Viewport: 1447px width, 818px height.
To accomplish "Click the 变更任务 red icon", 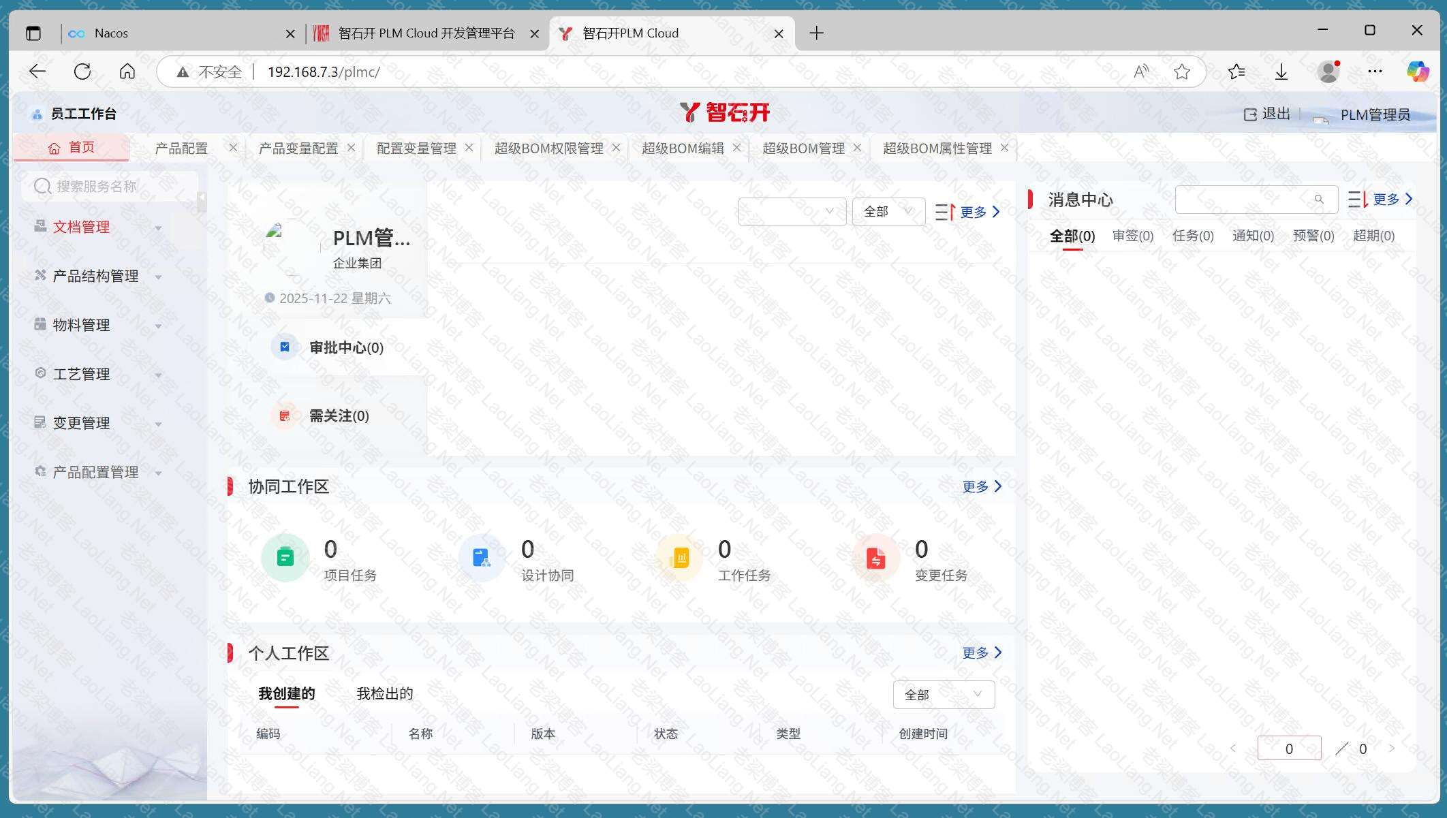I will 876,559.
